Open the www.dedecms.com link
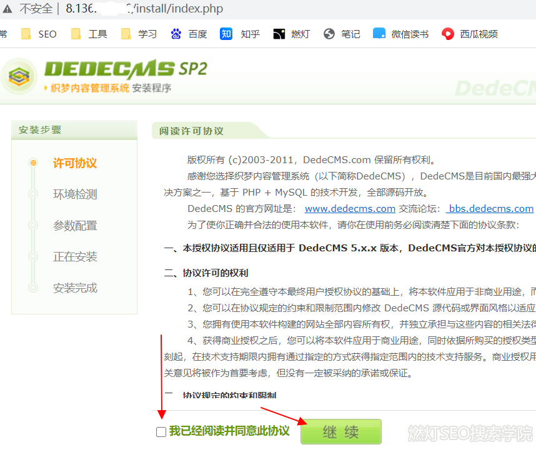Screen dimensions: 536x452 point(350,209)
